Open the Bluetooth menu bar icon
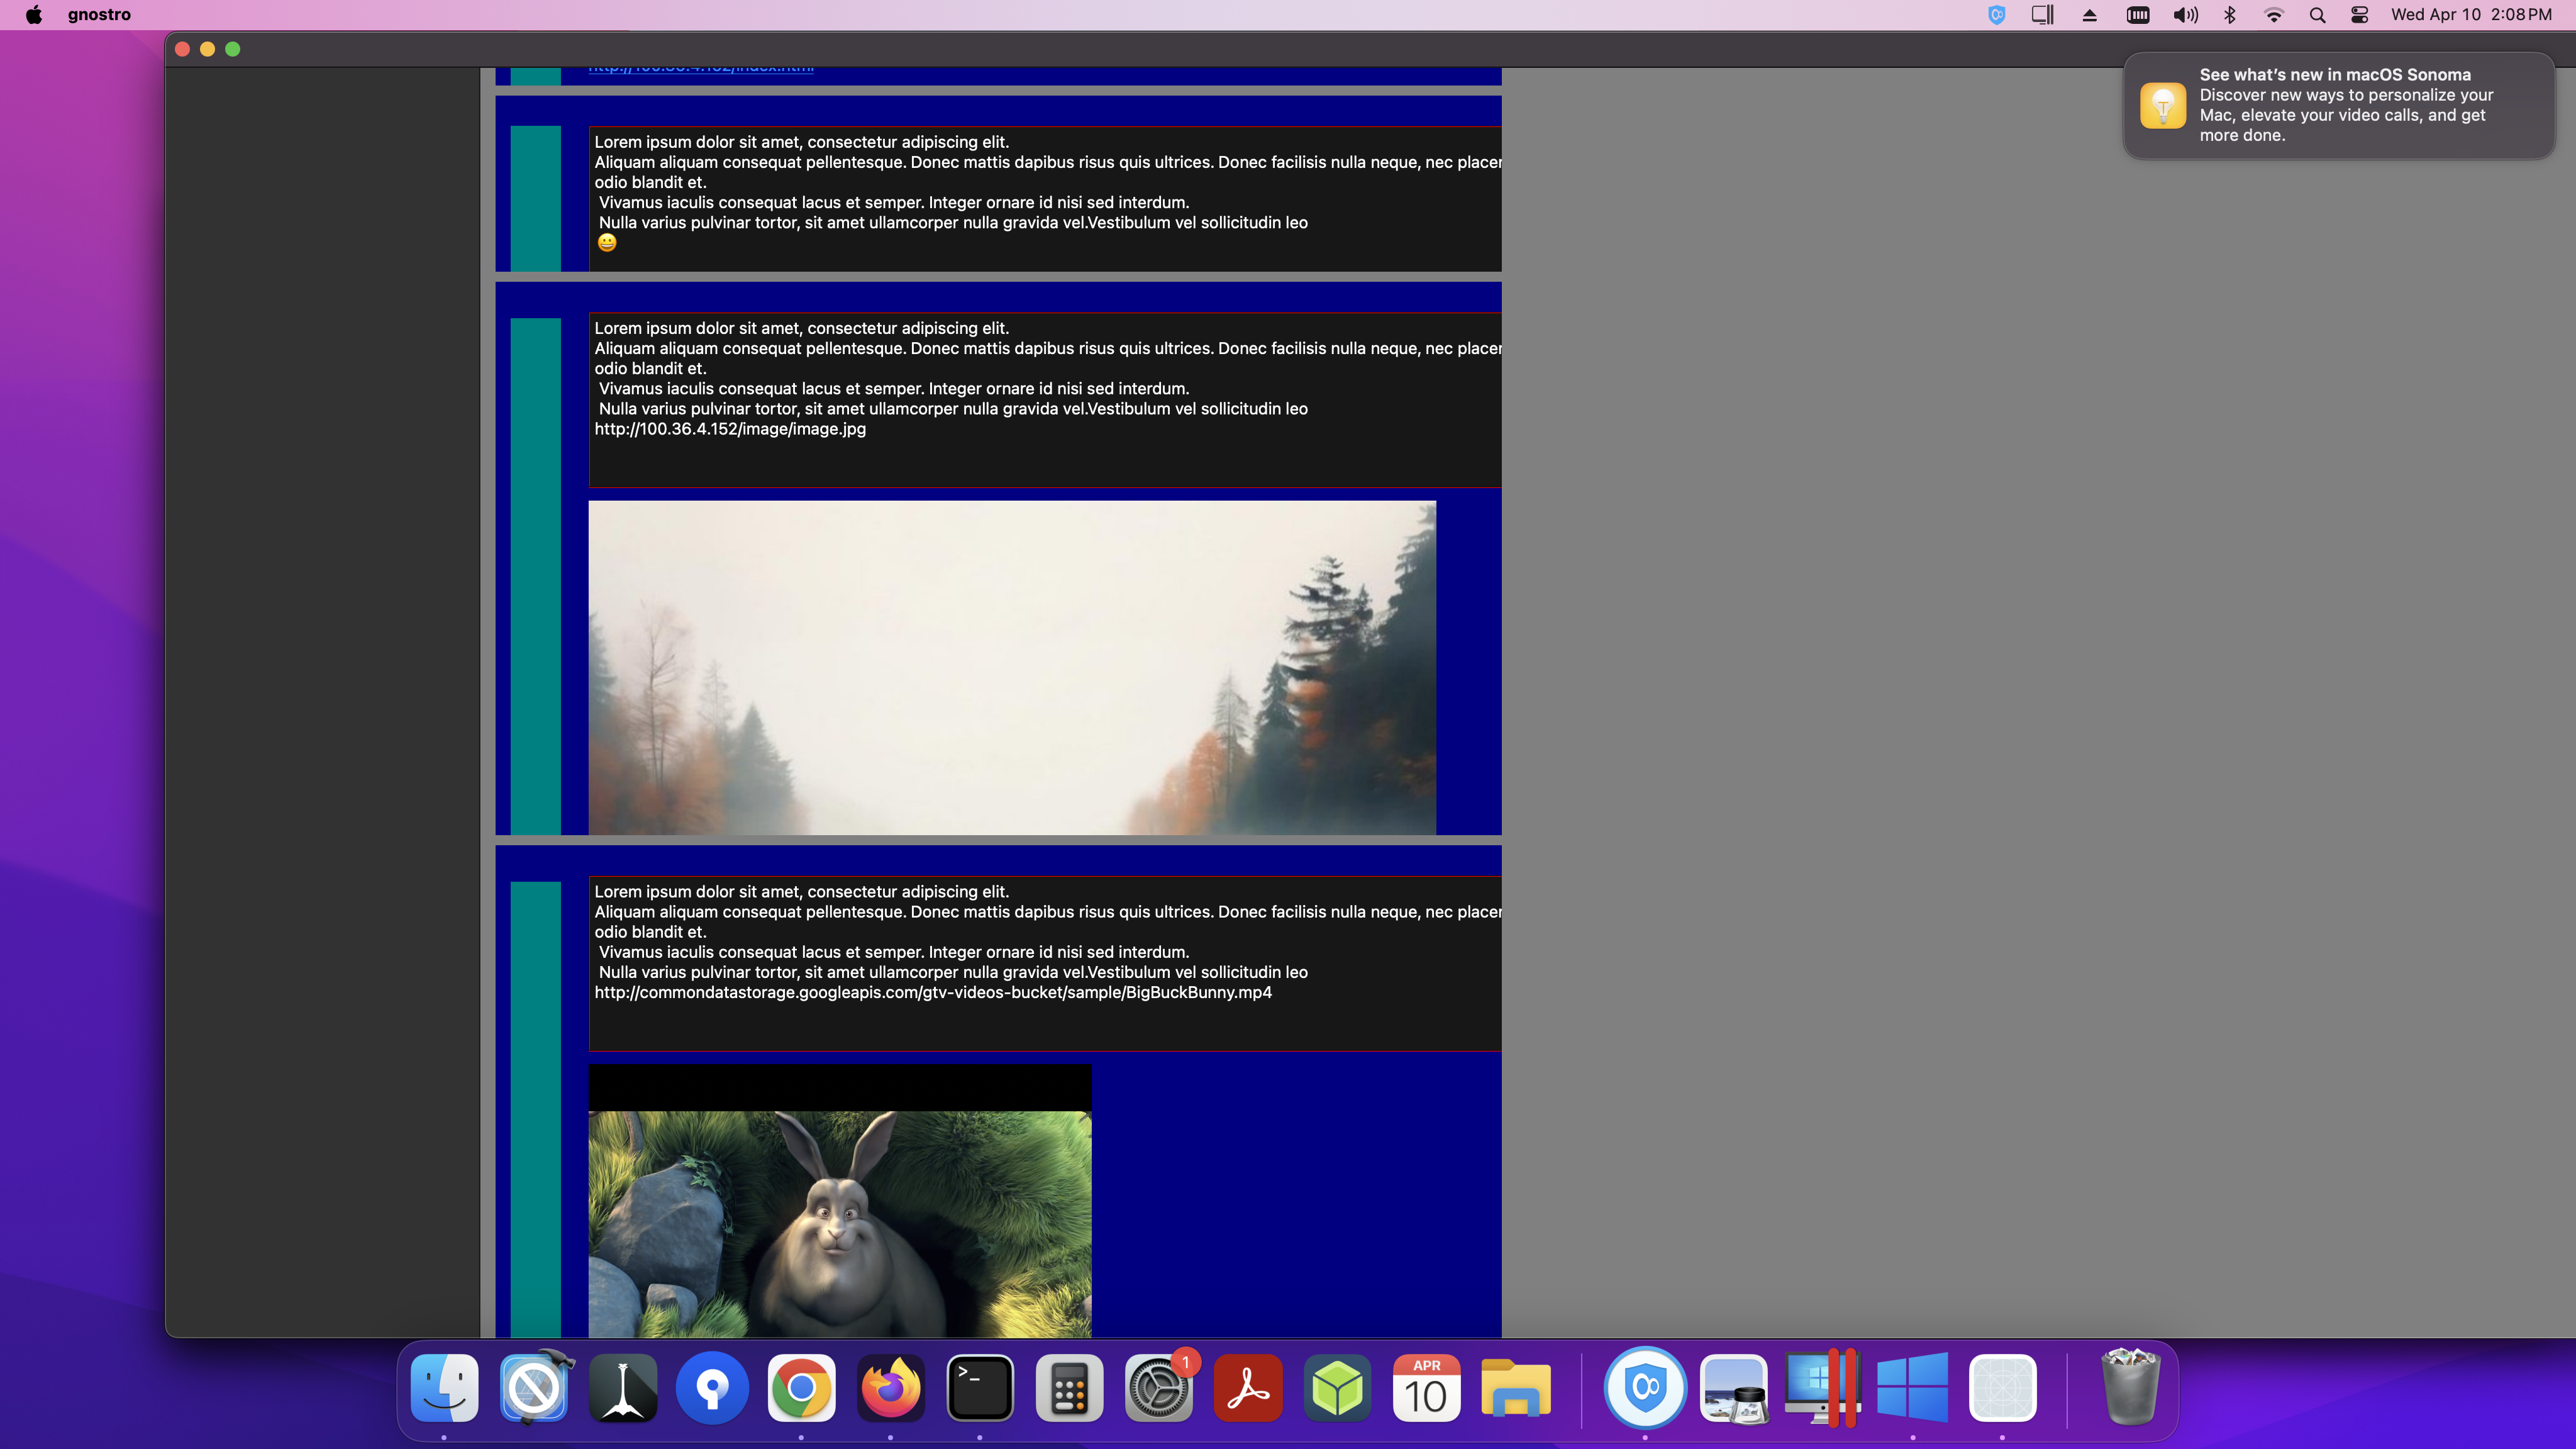This screenshot has width=2576, height=1449. pos(2229,15)
